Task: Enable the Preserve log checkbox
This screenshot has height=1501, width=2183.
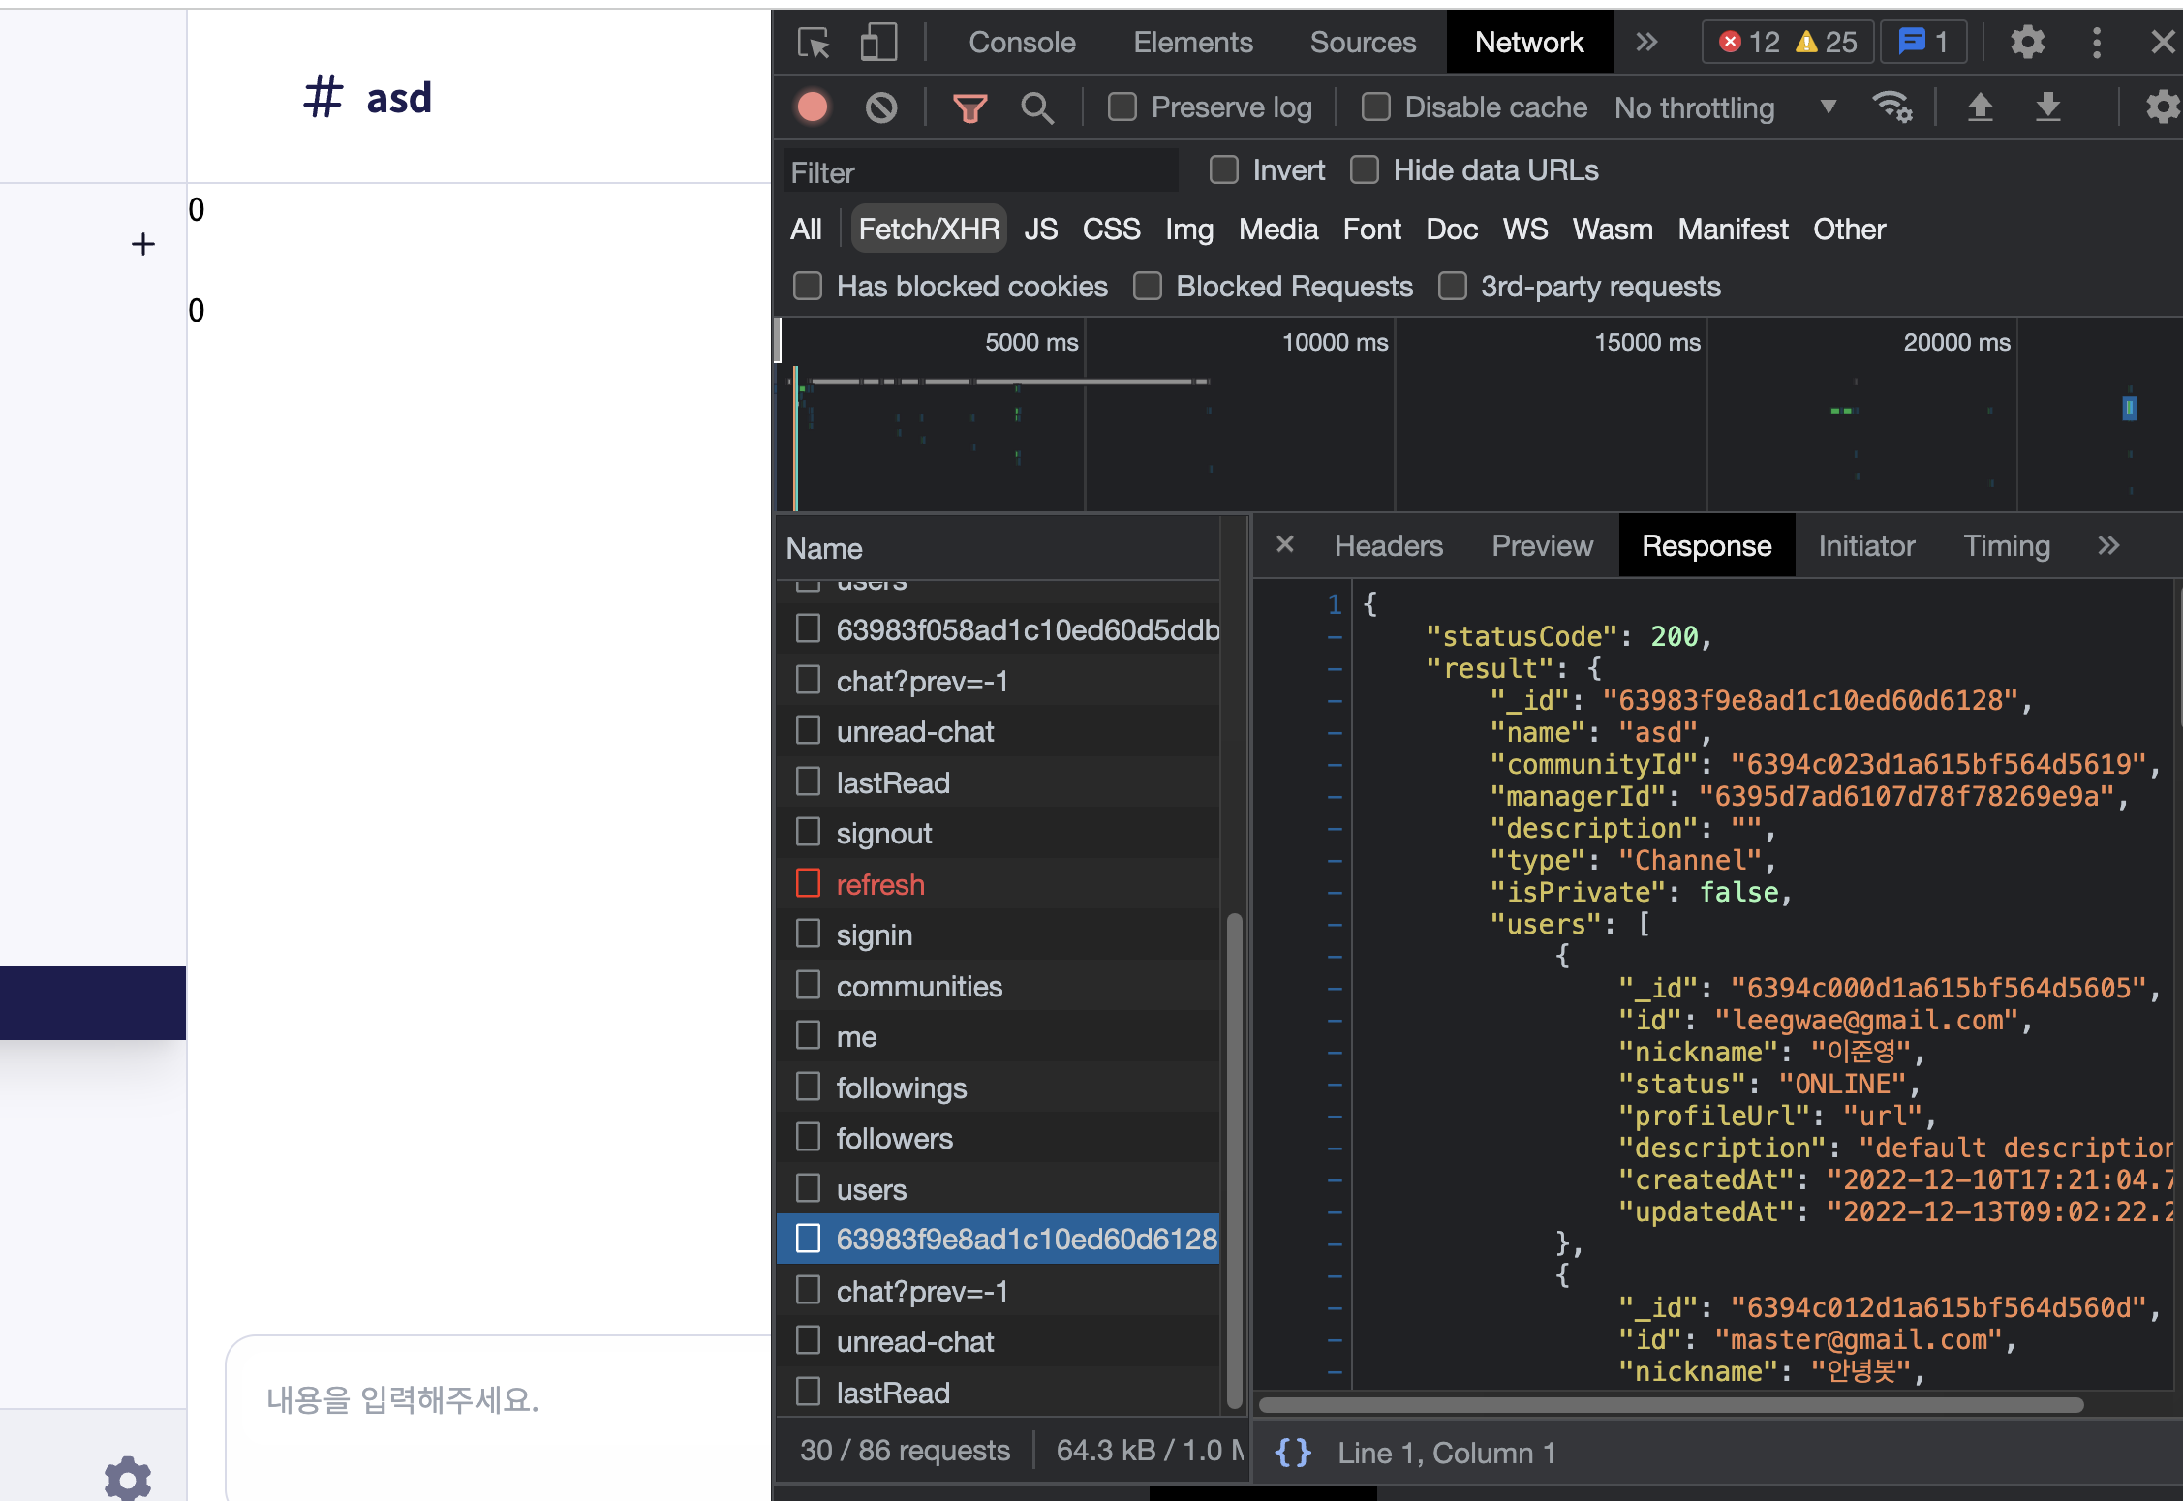Action: (x=1122, y=107)
